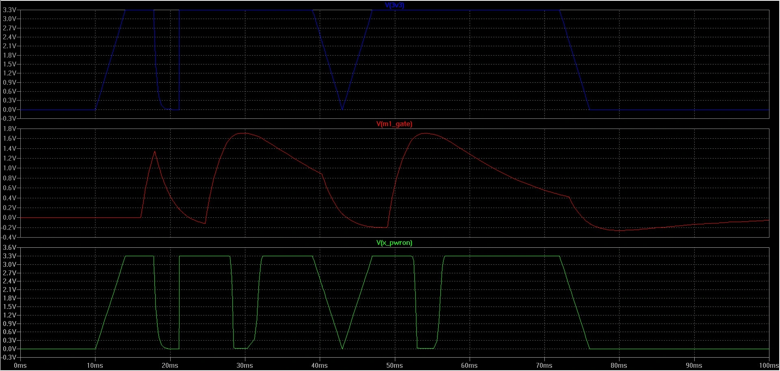Click 1.6V on the V(m1_gate) pane axis
Viewport: 780px width, 371px height.
coord(10,138)
